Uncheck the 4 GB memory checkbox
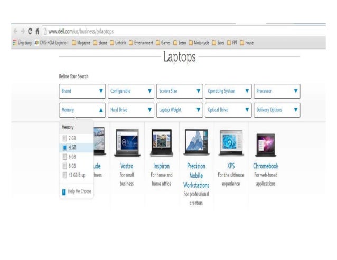 click(x=64, y=148)
